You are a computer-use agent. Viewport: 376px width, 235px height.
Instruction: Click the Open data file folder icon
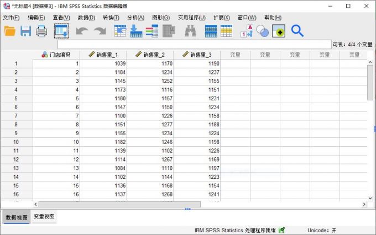(x=10, y=31)
